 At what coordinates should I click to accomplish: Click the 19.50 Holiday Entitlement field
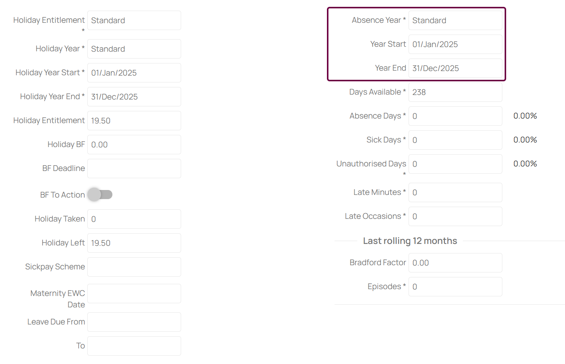coord(134,121)
